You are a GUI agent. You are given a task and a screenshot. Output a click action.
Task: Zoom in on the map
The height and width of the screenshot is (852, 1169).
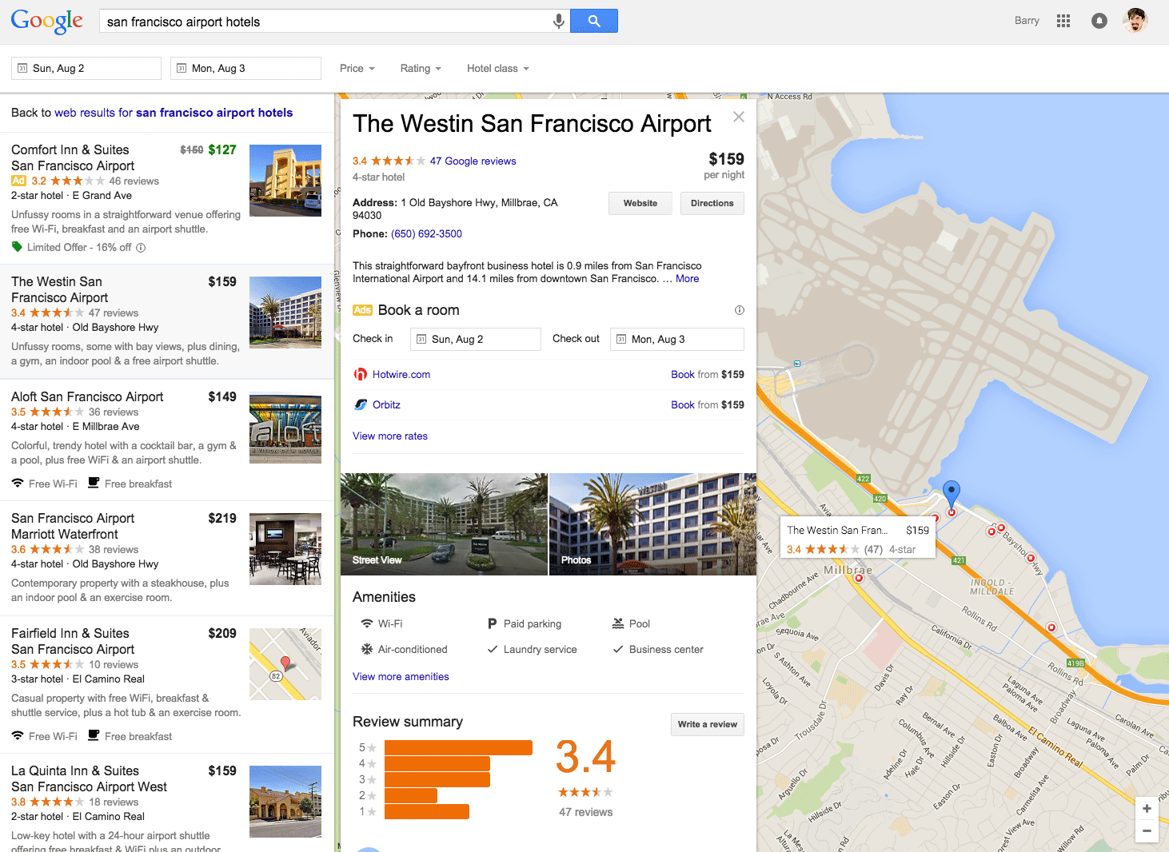tap(1147, 809)
